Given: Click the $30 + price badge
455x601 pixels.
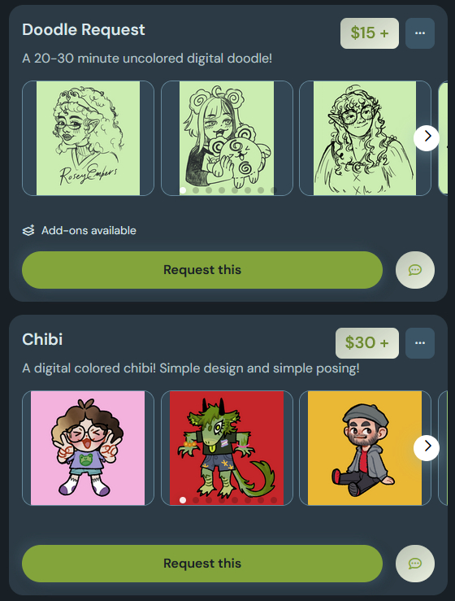Looking at the screenshot, I should pos(367,343).
